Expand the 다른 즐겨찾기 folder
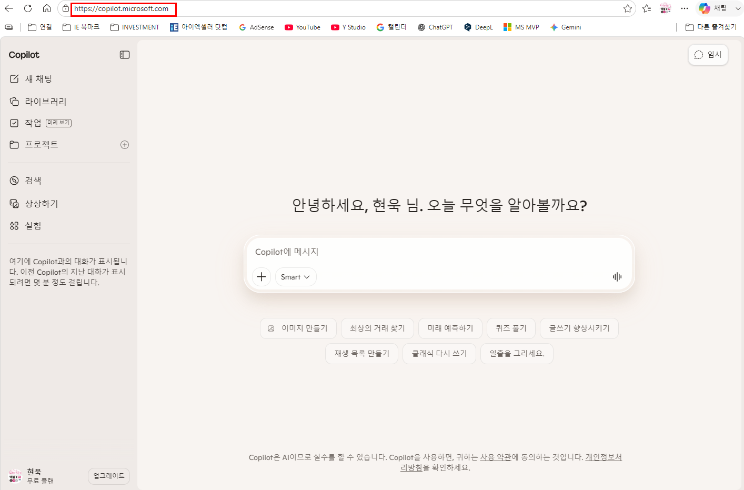The height and width of the screenshot is (490, 744). [x=711, y=27]
